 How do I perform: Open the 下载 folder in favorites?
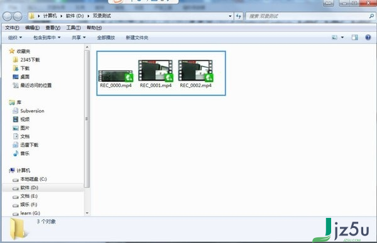pos(21,68)
